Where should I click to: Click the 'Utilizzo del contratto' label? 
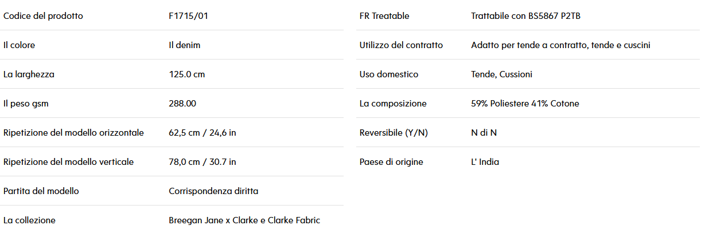401,45
